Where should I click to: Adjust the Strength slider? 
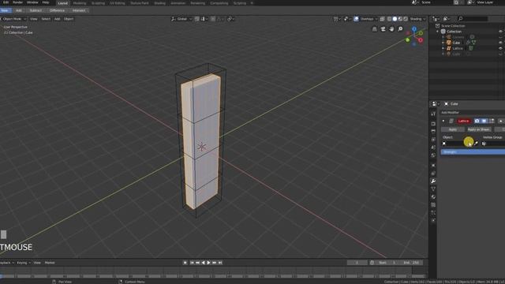(473, 151)
